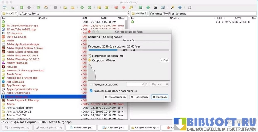258x132 pixels.
Task: Sort left panel by the DATE column header
Action: 104,18
